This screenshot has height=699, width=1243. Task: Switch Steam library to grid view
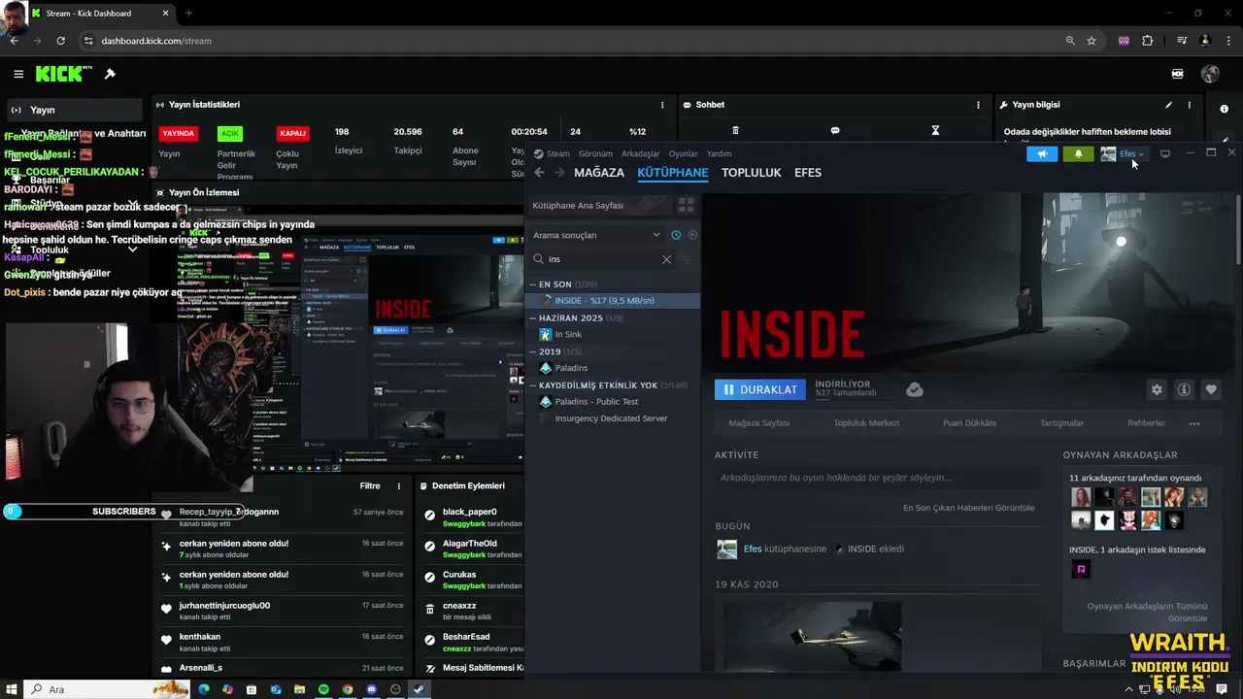click(x=686, y=205)
